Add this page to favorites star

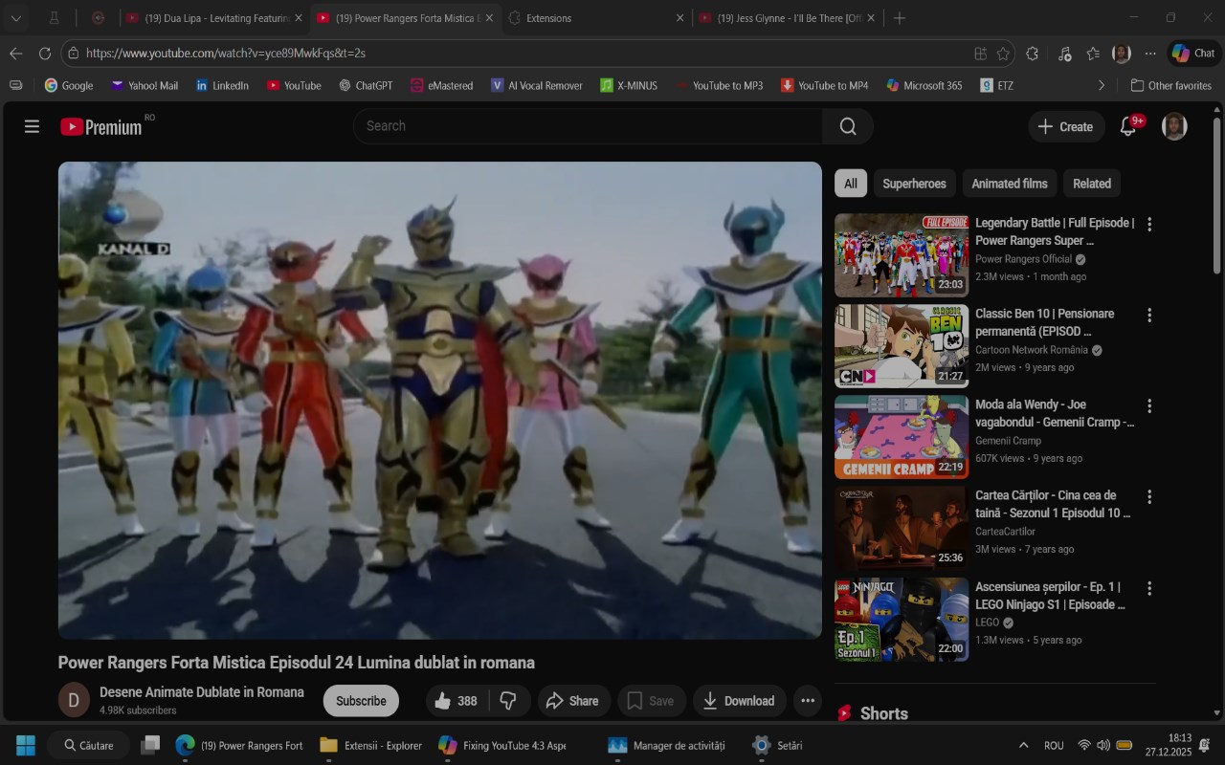(1003, 54)
